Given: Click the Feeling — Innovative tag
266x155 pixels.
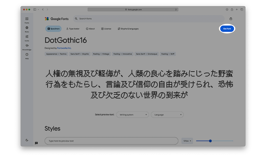Looking at the screenshot, I should [x=123, y=54].
